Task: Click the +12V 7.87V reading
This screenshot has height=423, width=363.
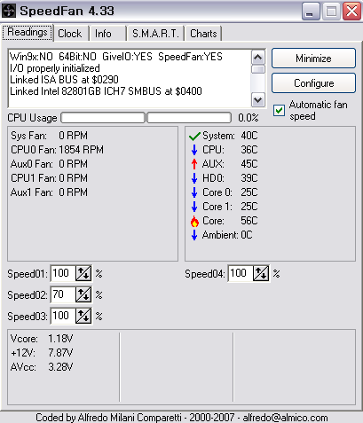Action: [42, 353]
